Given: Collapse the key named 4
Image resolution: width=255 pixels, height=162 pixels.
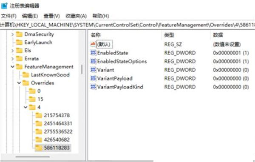Looking at the screenshot, I should (x=25, y=107).
